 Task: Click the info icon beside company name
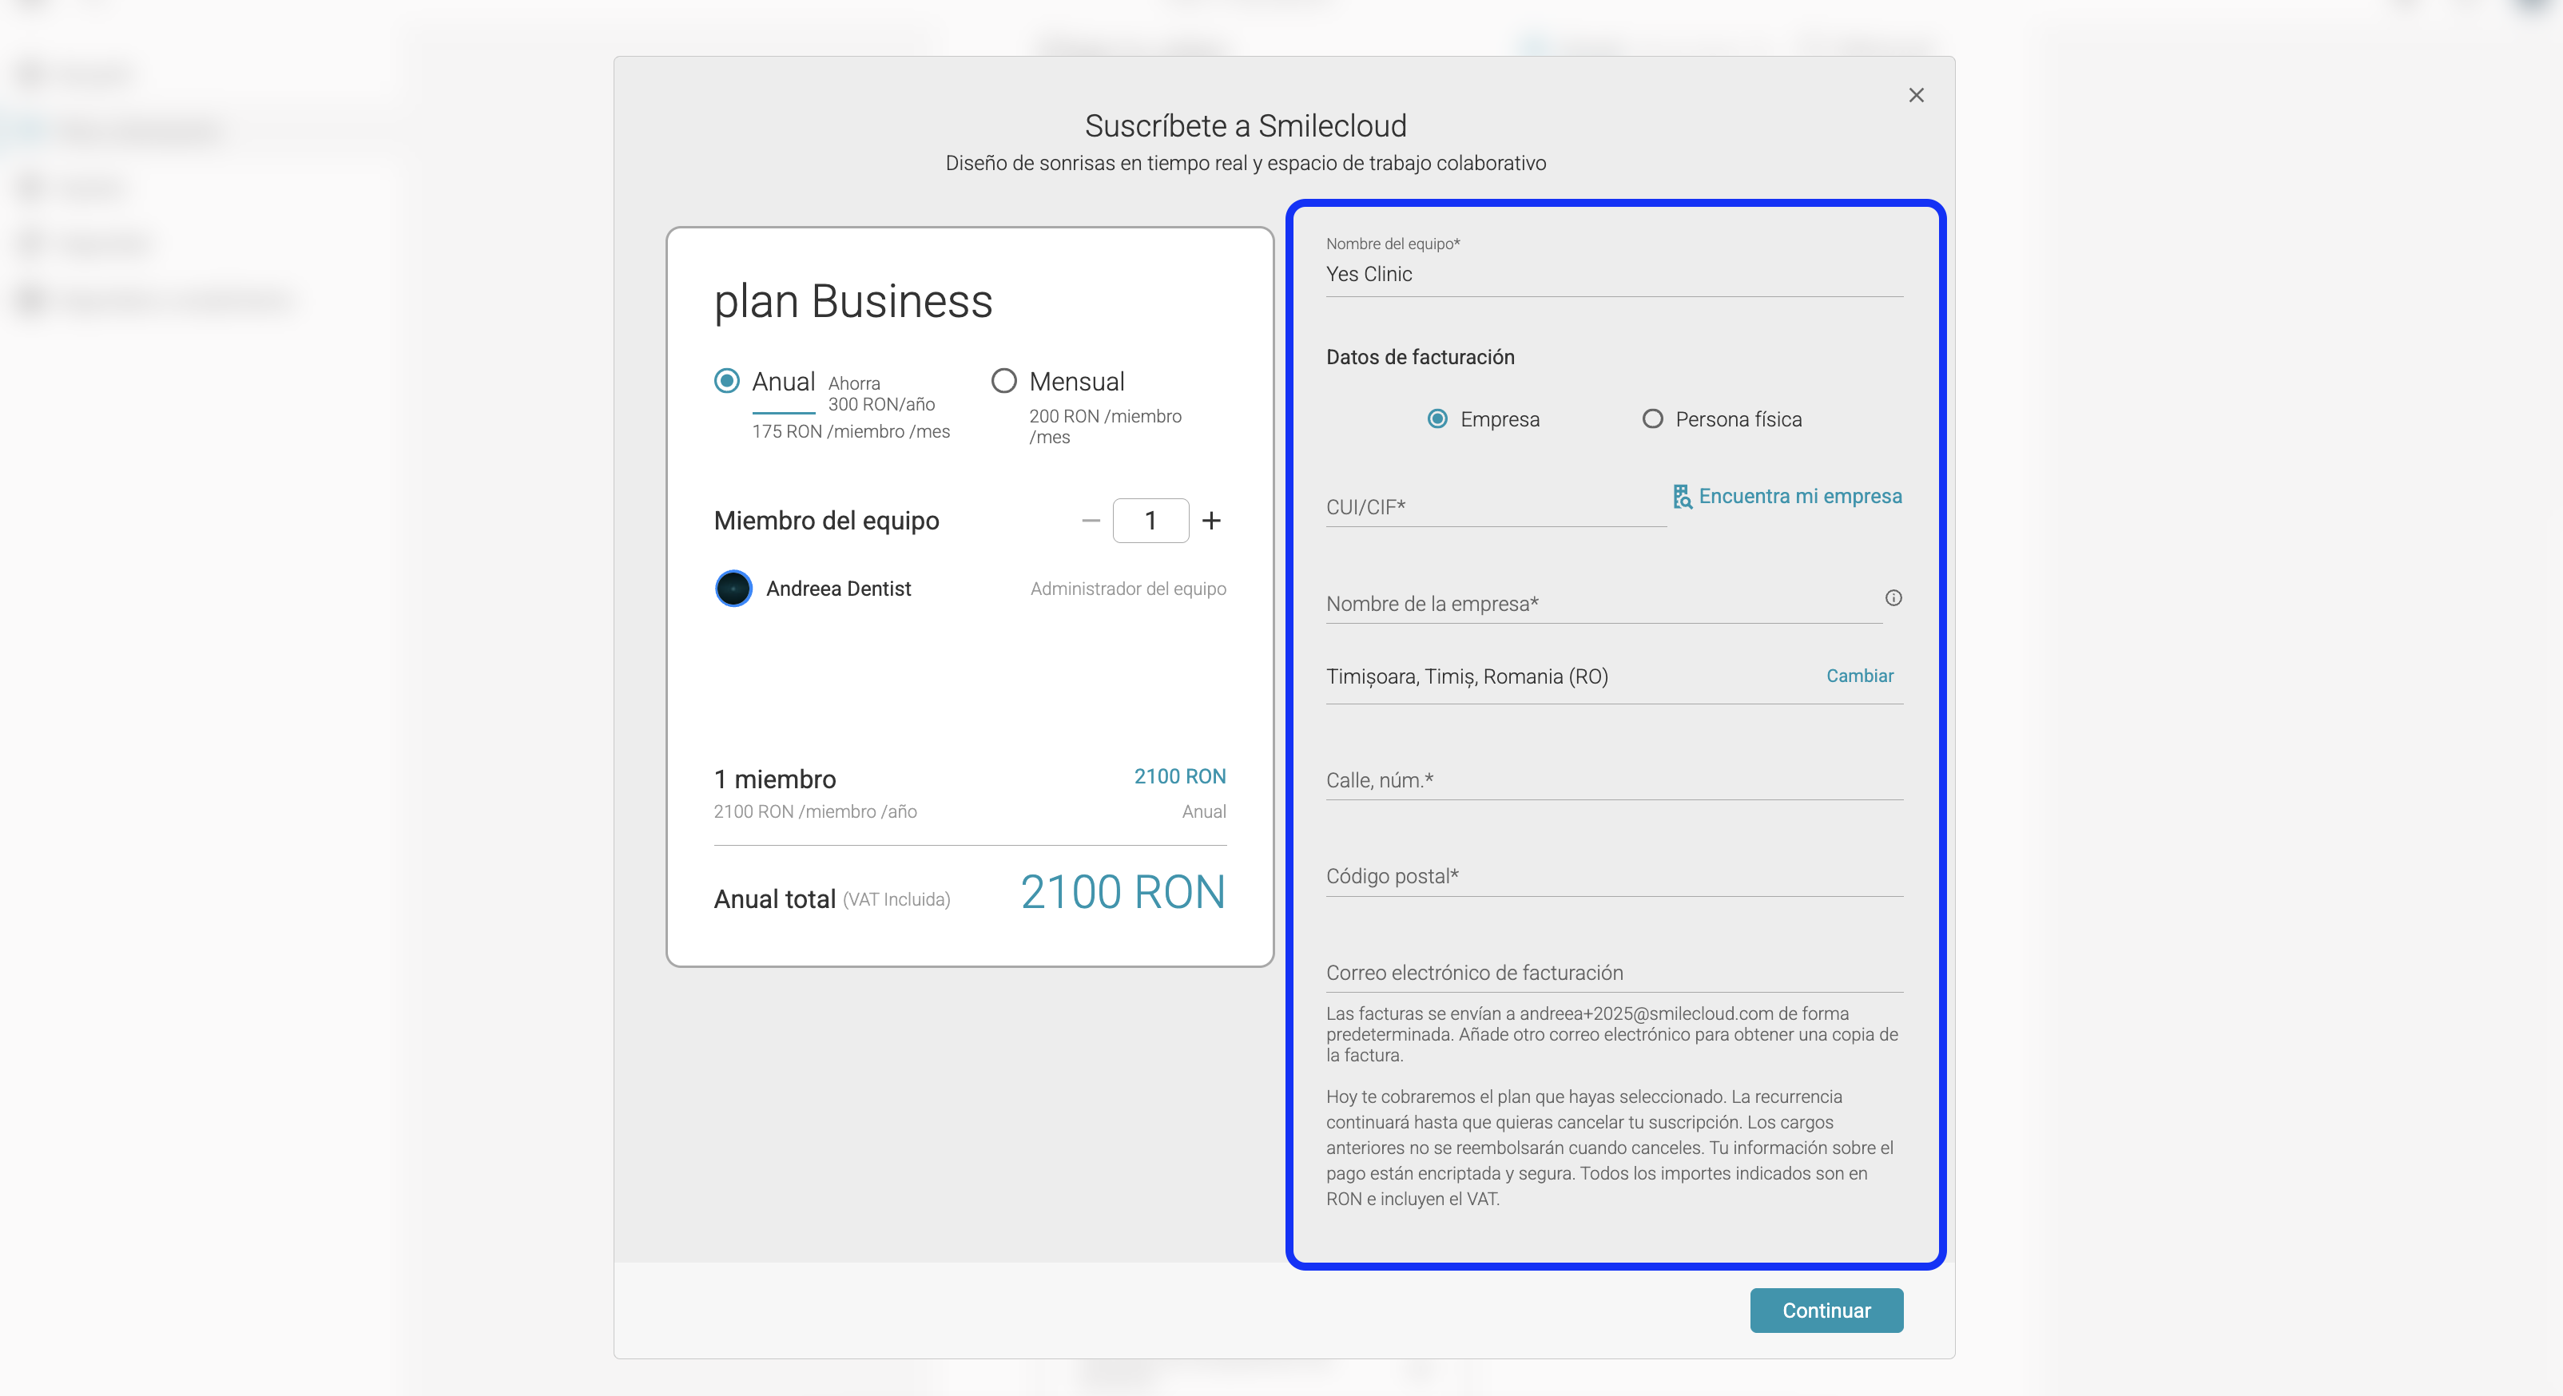click(x=1893, y=597)
